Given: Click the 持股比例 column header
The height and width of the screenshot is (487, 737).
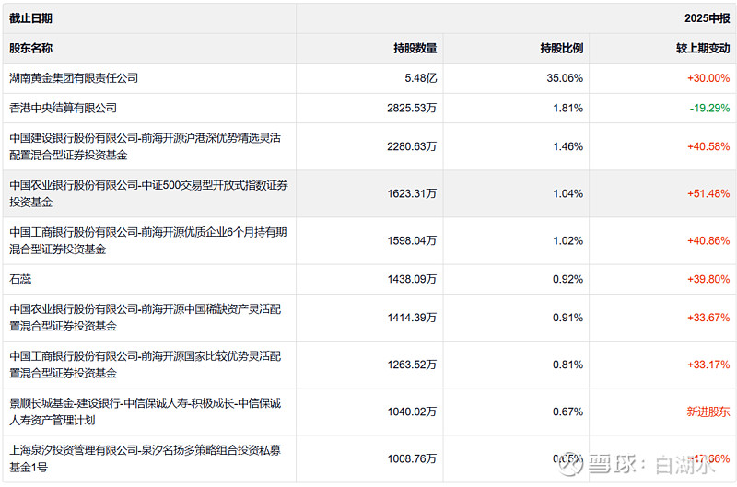Looking at the screenshot, I should click(x=561, y=48).
